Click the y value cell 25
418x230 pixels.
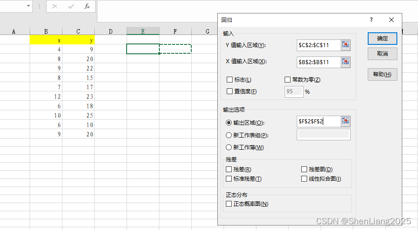click(x=78, y=115)
